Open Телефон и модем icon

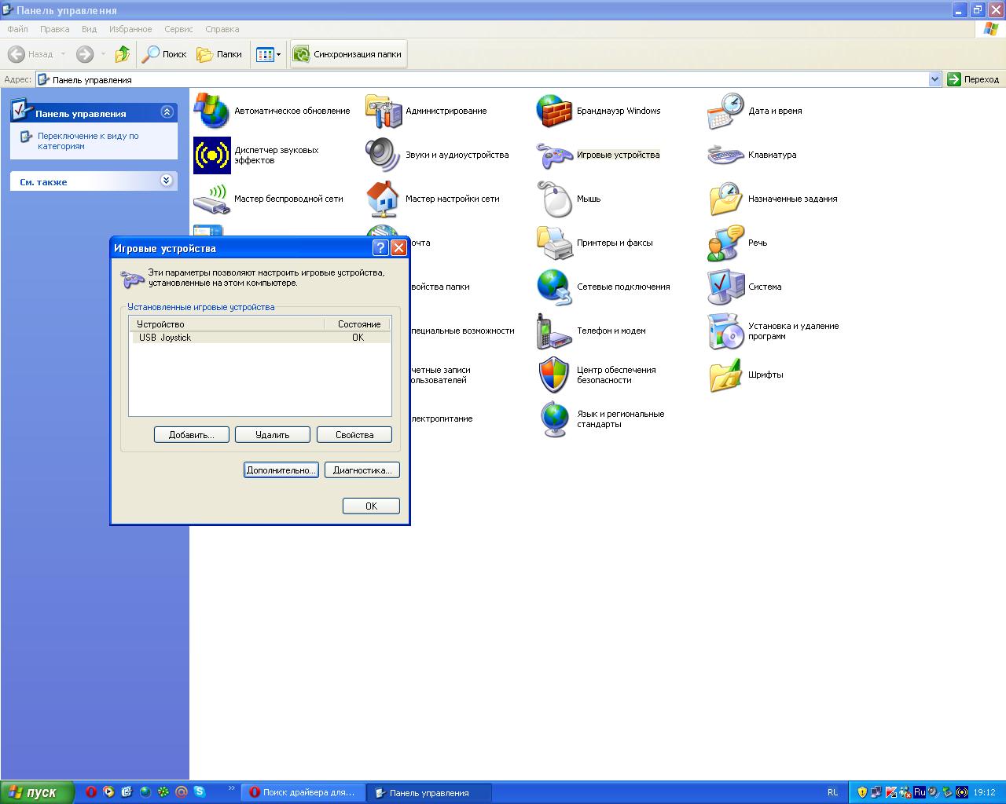click(554, 331)
